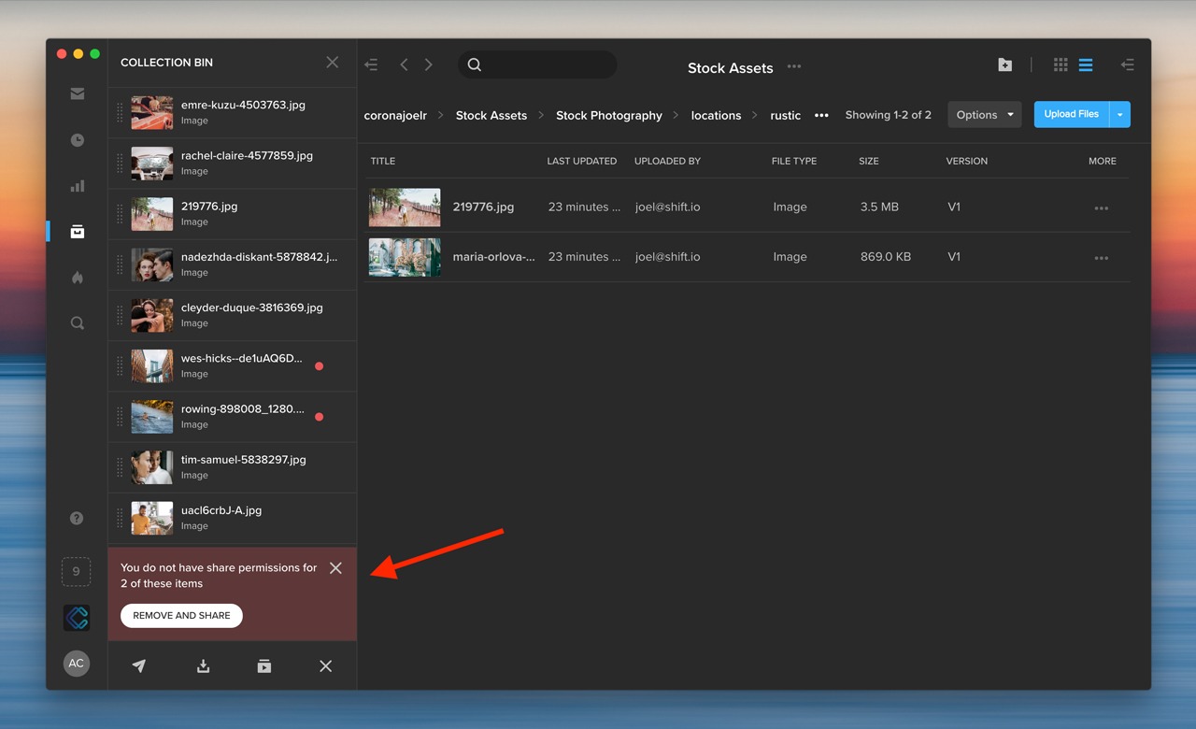Download the collection bin items
This screenshot has height=729, width=1196.
point(203,666)
